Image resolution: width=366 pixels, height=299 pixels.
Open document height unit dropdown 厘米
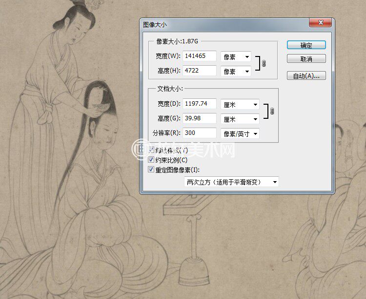pyautogui.click(x=240, y=119)
